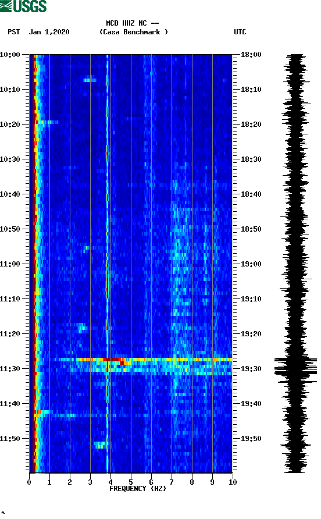Viewport: 321px width, 519px height.
Task: Click the 8 Hz frequency tick label
Action: [192, 482]
